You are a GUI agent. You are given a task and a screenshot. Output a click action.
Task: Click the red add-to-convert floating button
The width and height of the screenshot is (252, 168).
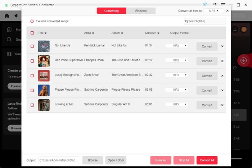[x=243, y=60]
